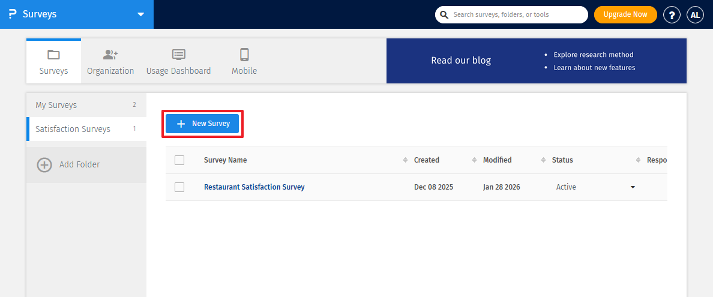Click the sort arrows beside Created
713x297 pixels.
click(x=474, y=160)
